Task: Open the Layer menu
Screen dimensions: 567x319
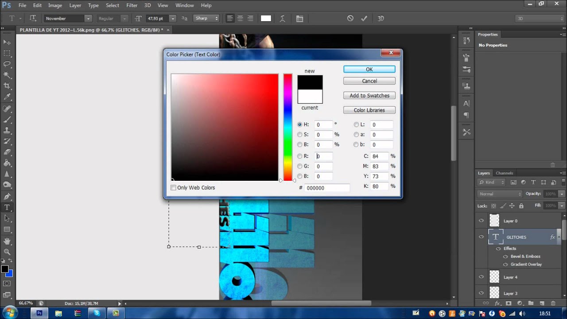Action: 75,5
